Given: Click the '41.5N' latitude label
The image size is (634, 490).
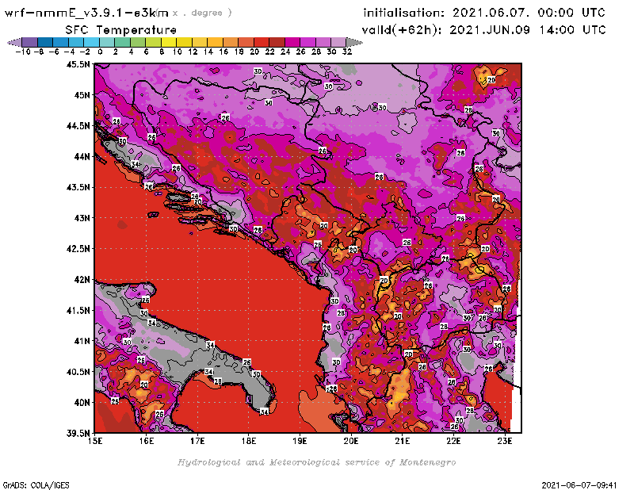Looking at the screenshot, I should [x=78, y=310].
